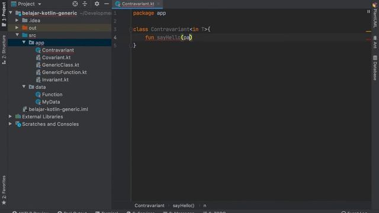
Task: Click line number 3 in gutter
Action: tap(115, 29)
